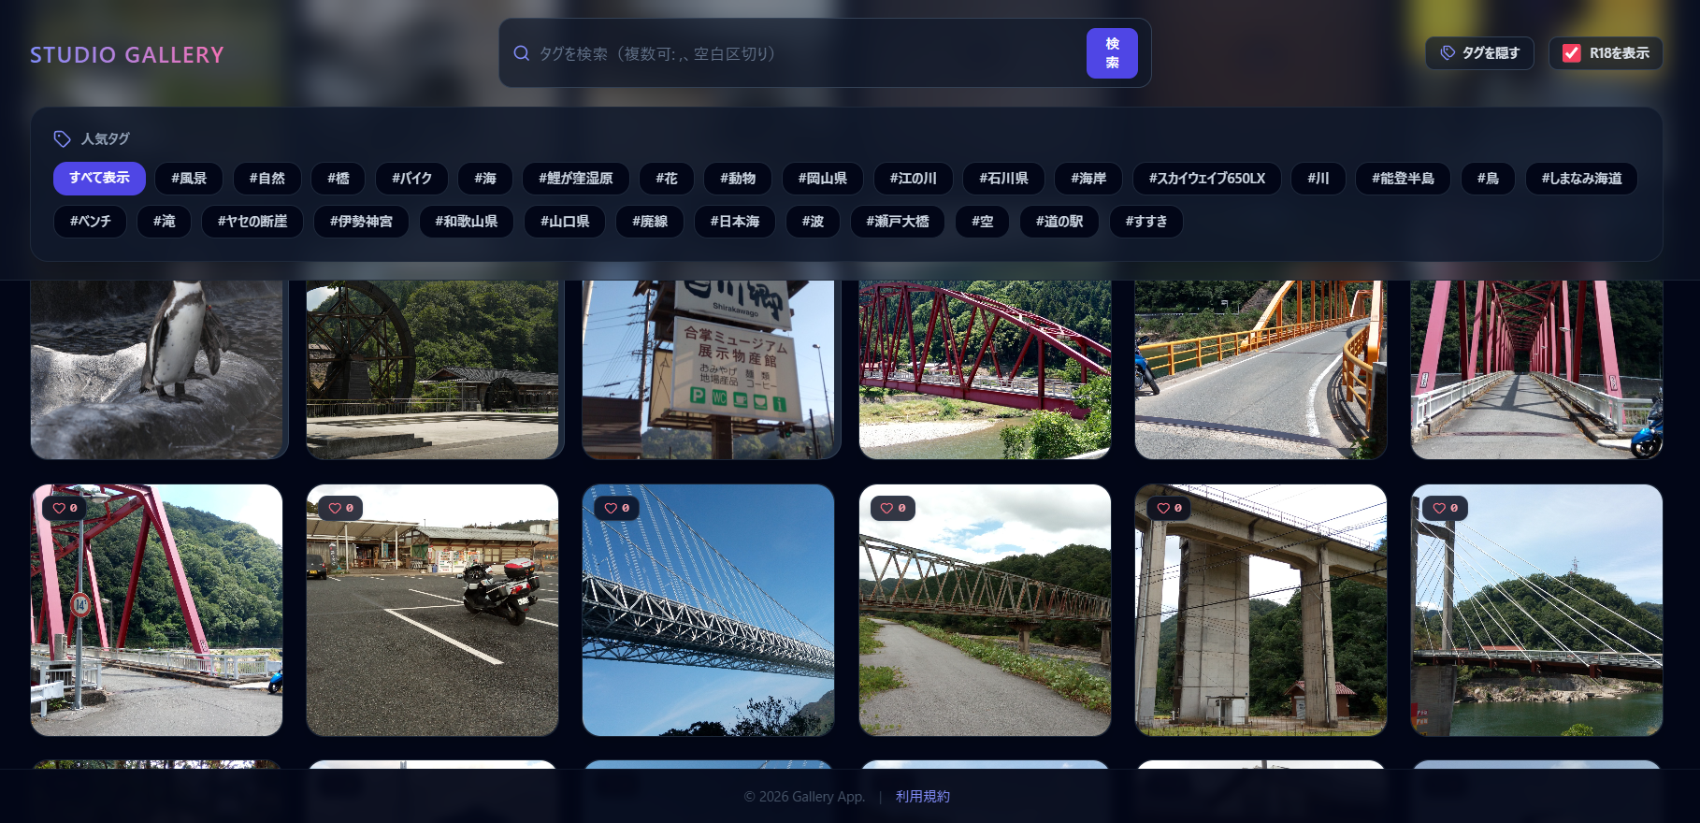Toggle the R18を表示 checkbox

[x=1572, y=53]
